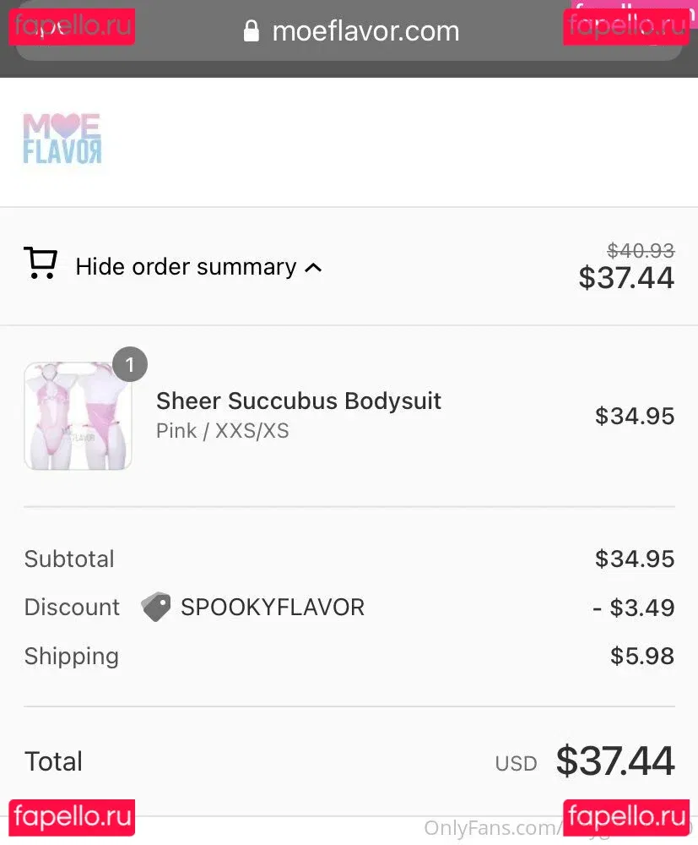Click the lock icon in the address bar
This screenshot has height=845, width=698.
coord(251,32)
